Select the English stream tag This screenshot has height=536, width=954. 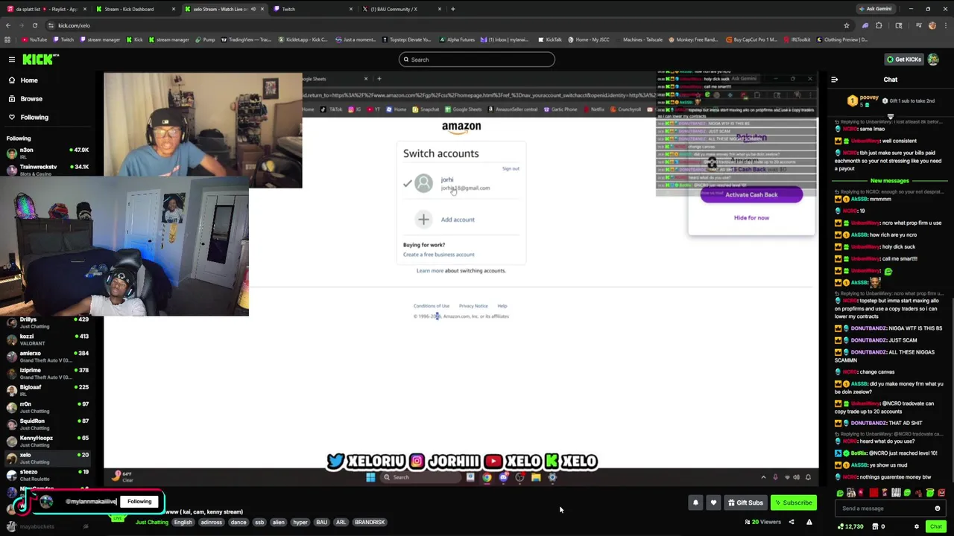point(183,523)
